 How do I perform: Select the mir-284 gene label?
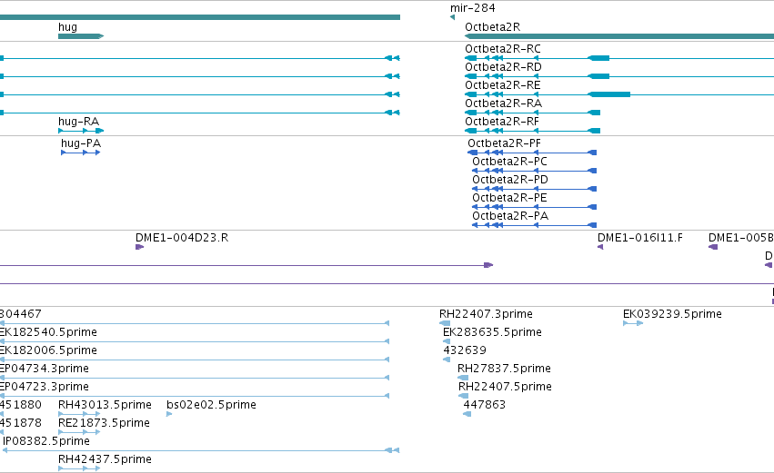tap(472, 8)
